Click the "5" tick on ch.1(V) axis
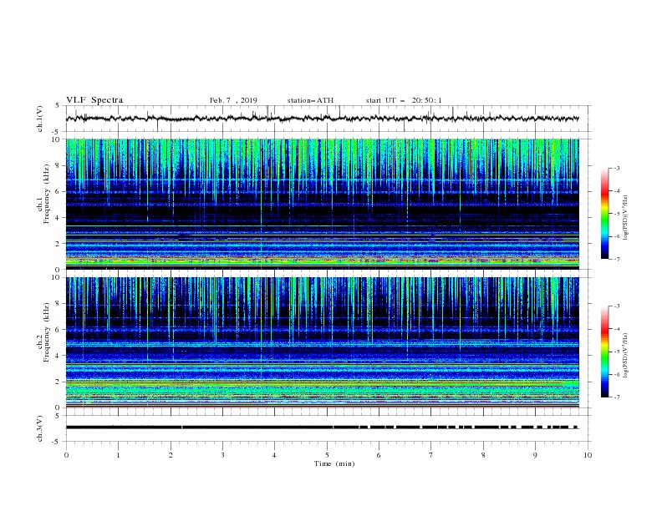Image resolution: width=662 pixels, height=511 pixels. point(59,105)
